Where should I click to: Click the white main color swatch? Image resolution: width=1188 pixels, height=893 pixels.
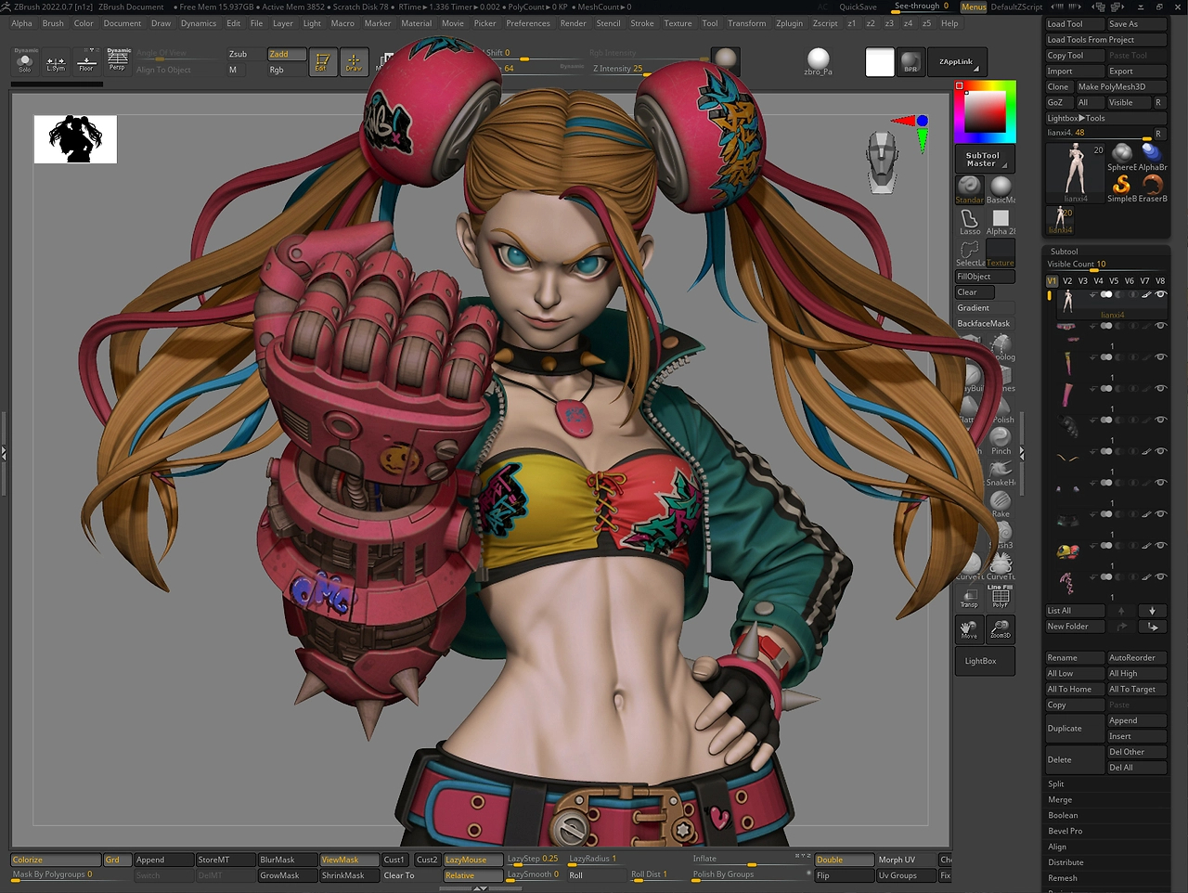879,62
